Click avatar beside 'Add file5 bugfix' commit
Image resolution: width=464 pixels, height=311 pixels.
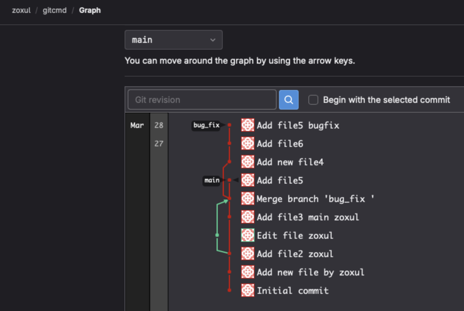[247, 125]
